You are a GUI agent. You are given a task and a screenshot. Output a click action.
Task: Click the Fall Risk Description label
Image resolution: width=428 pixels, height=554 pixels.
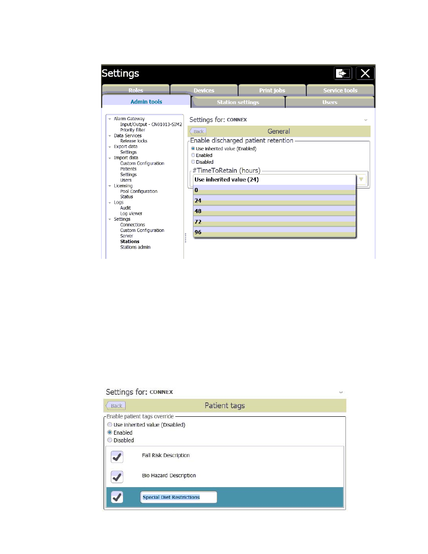pyautogui.click(x=166, y=455)
